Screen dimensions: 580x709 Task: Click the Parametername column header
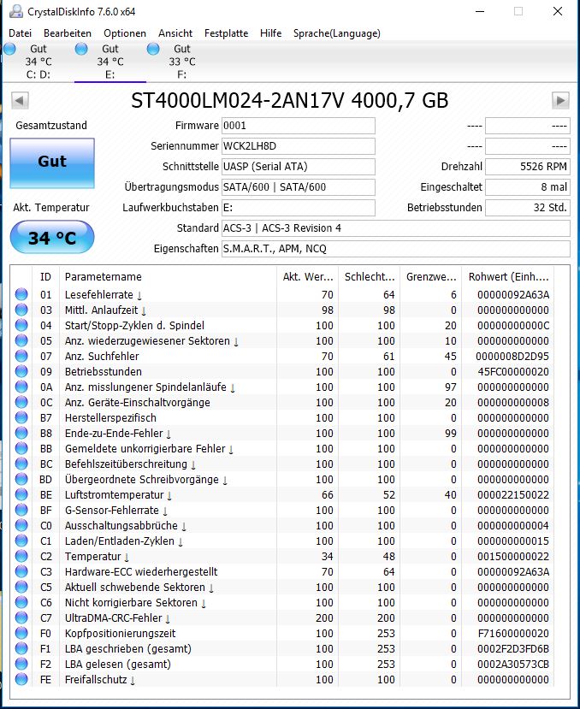tap(168, 277)
